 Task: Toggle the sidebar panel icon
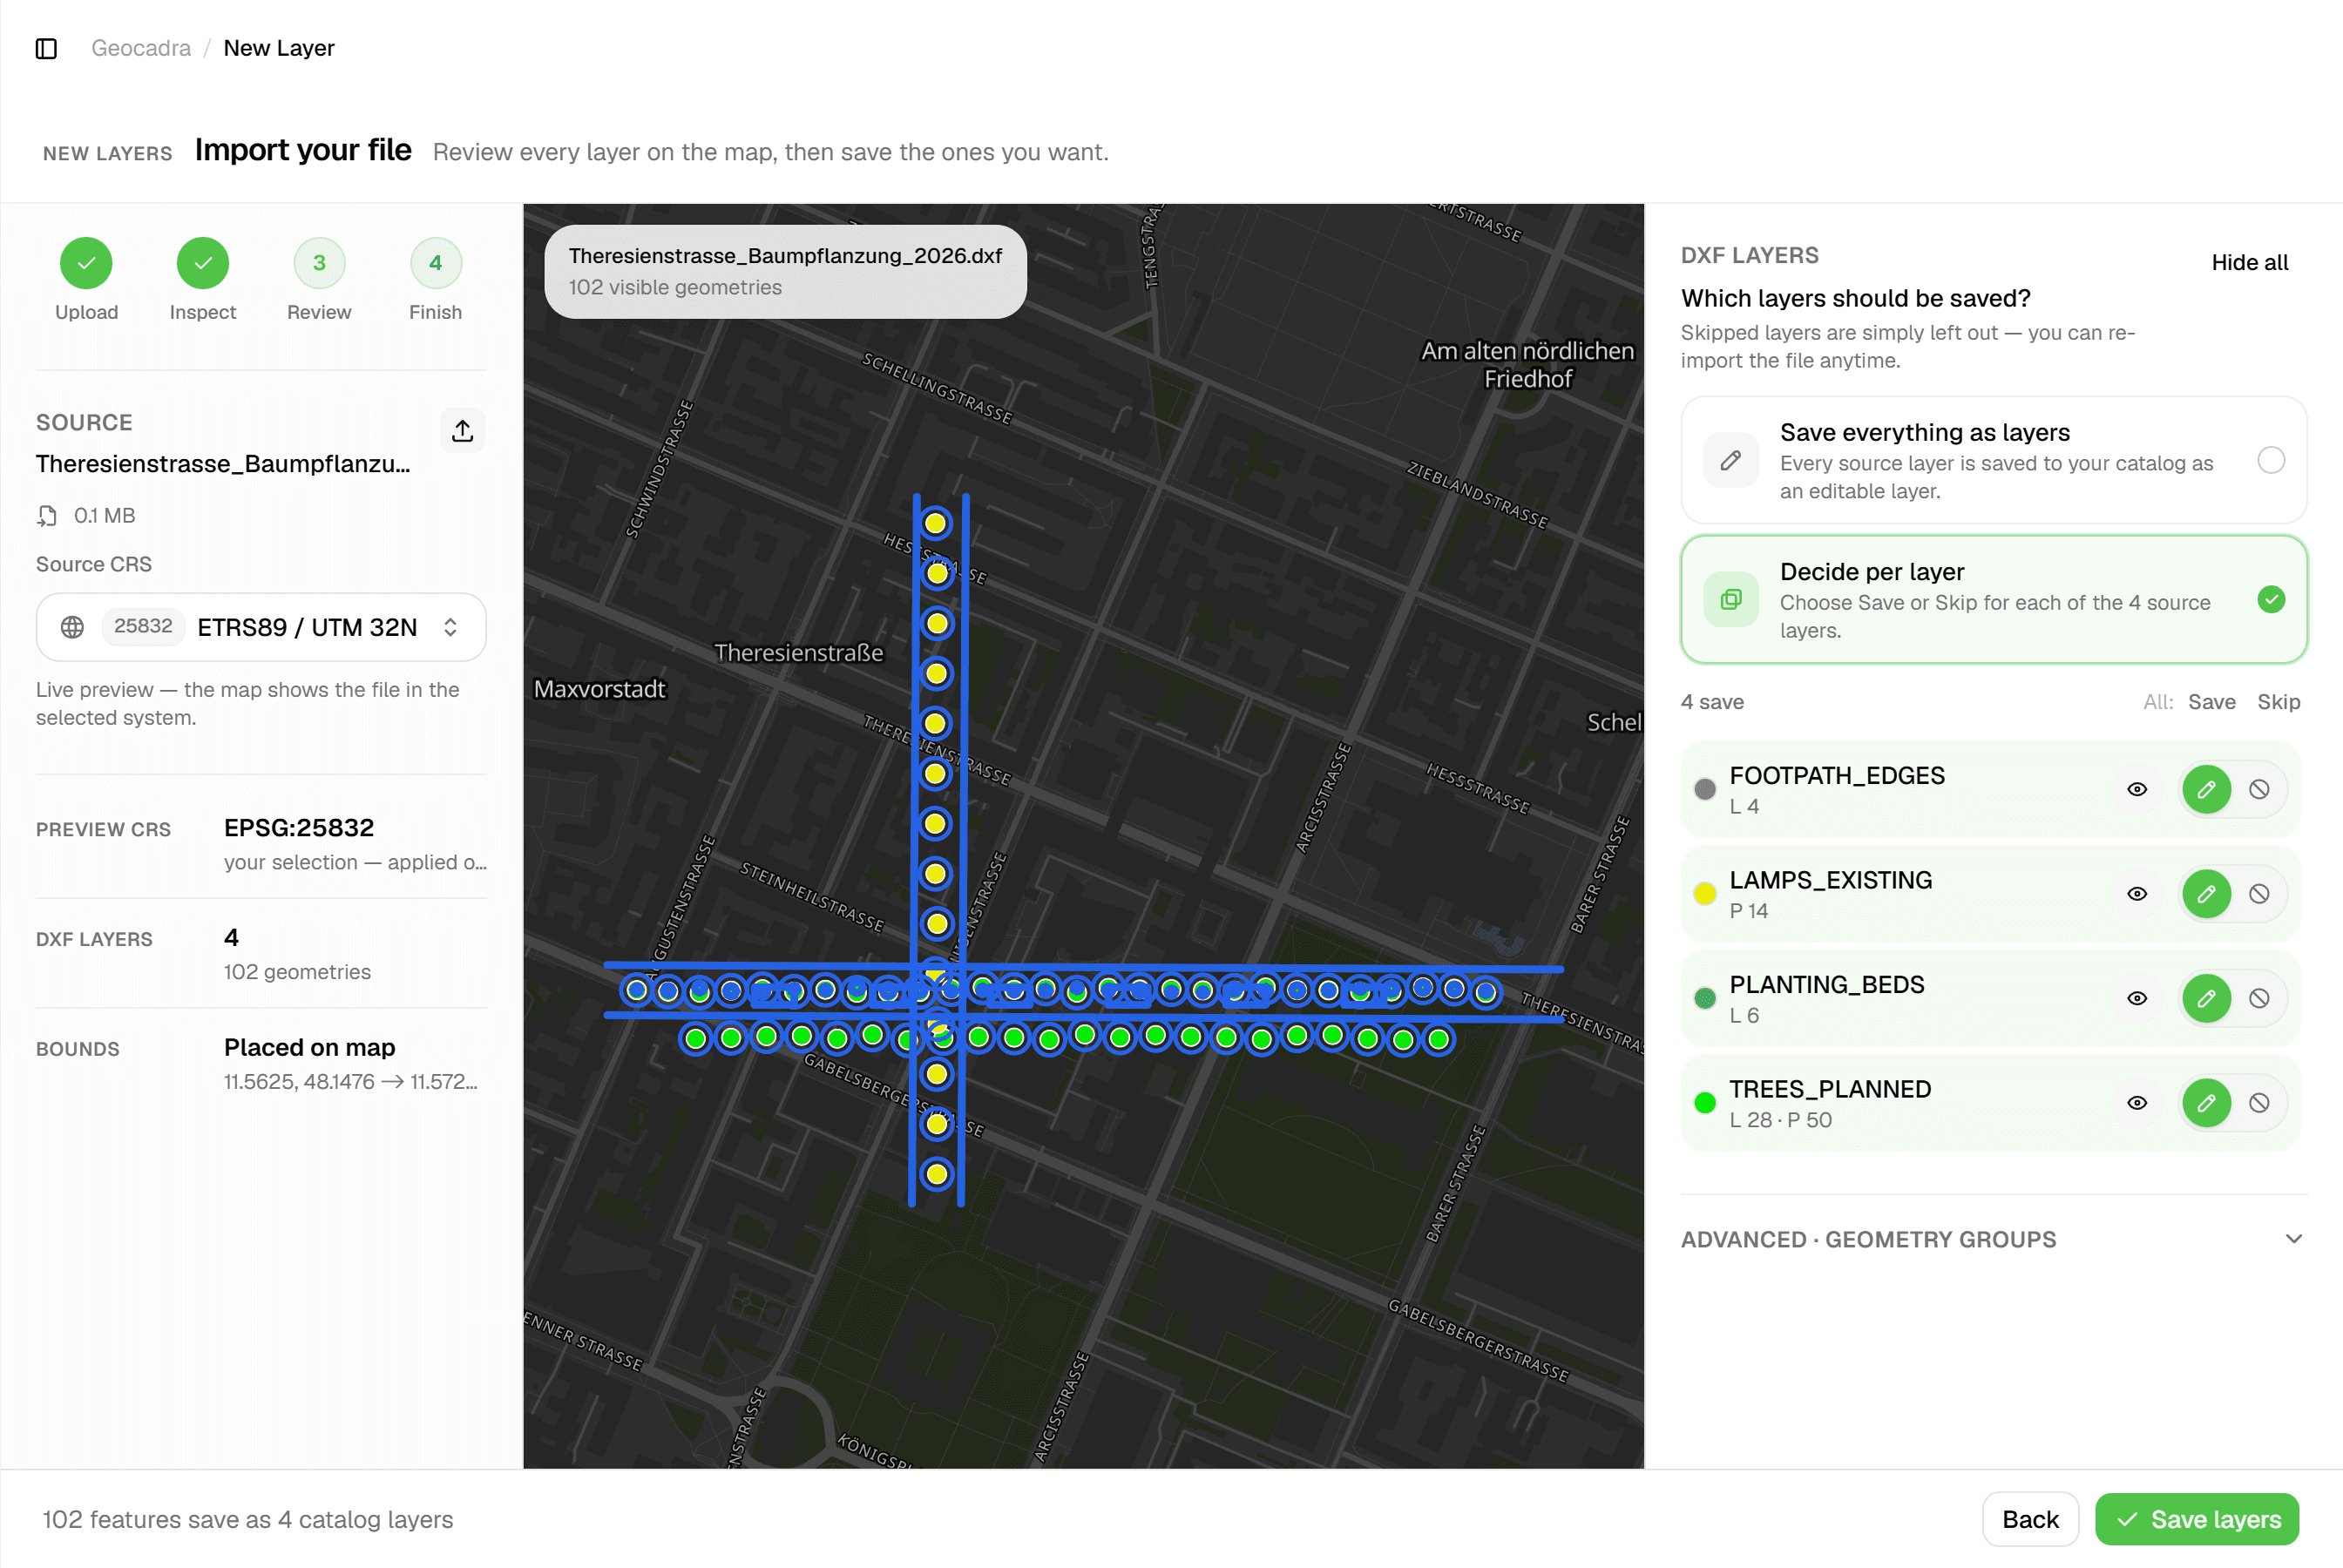pyautogui.click(x=46, y=48)
